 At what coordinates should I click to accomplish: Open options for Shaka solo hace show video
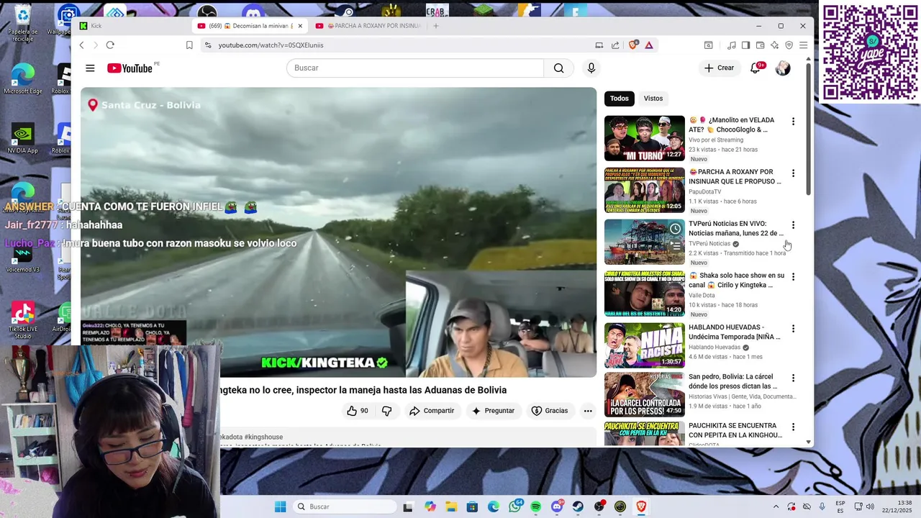tap(793, 277)
